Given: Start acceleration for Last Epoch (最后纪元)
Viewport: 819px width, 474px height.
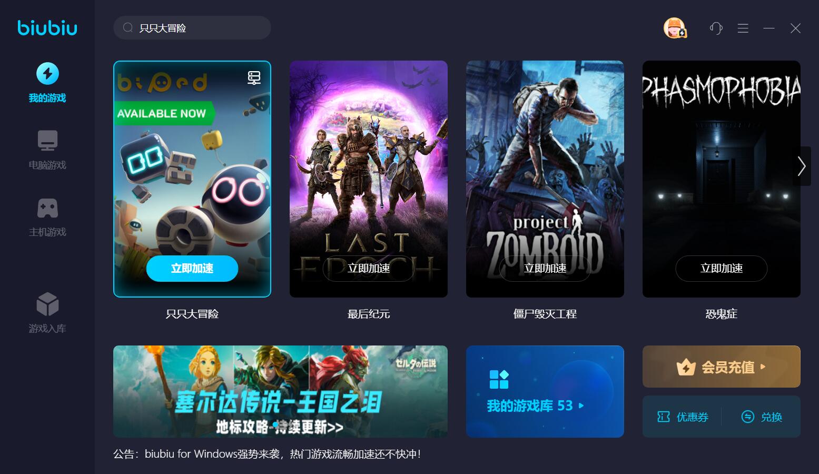Looking at the screenshot, I should pyautogui.click(x=369, y=269).
